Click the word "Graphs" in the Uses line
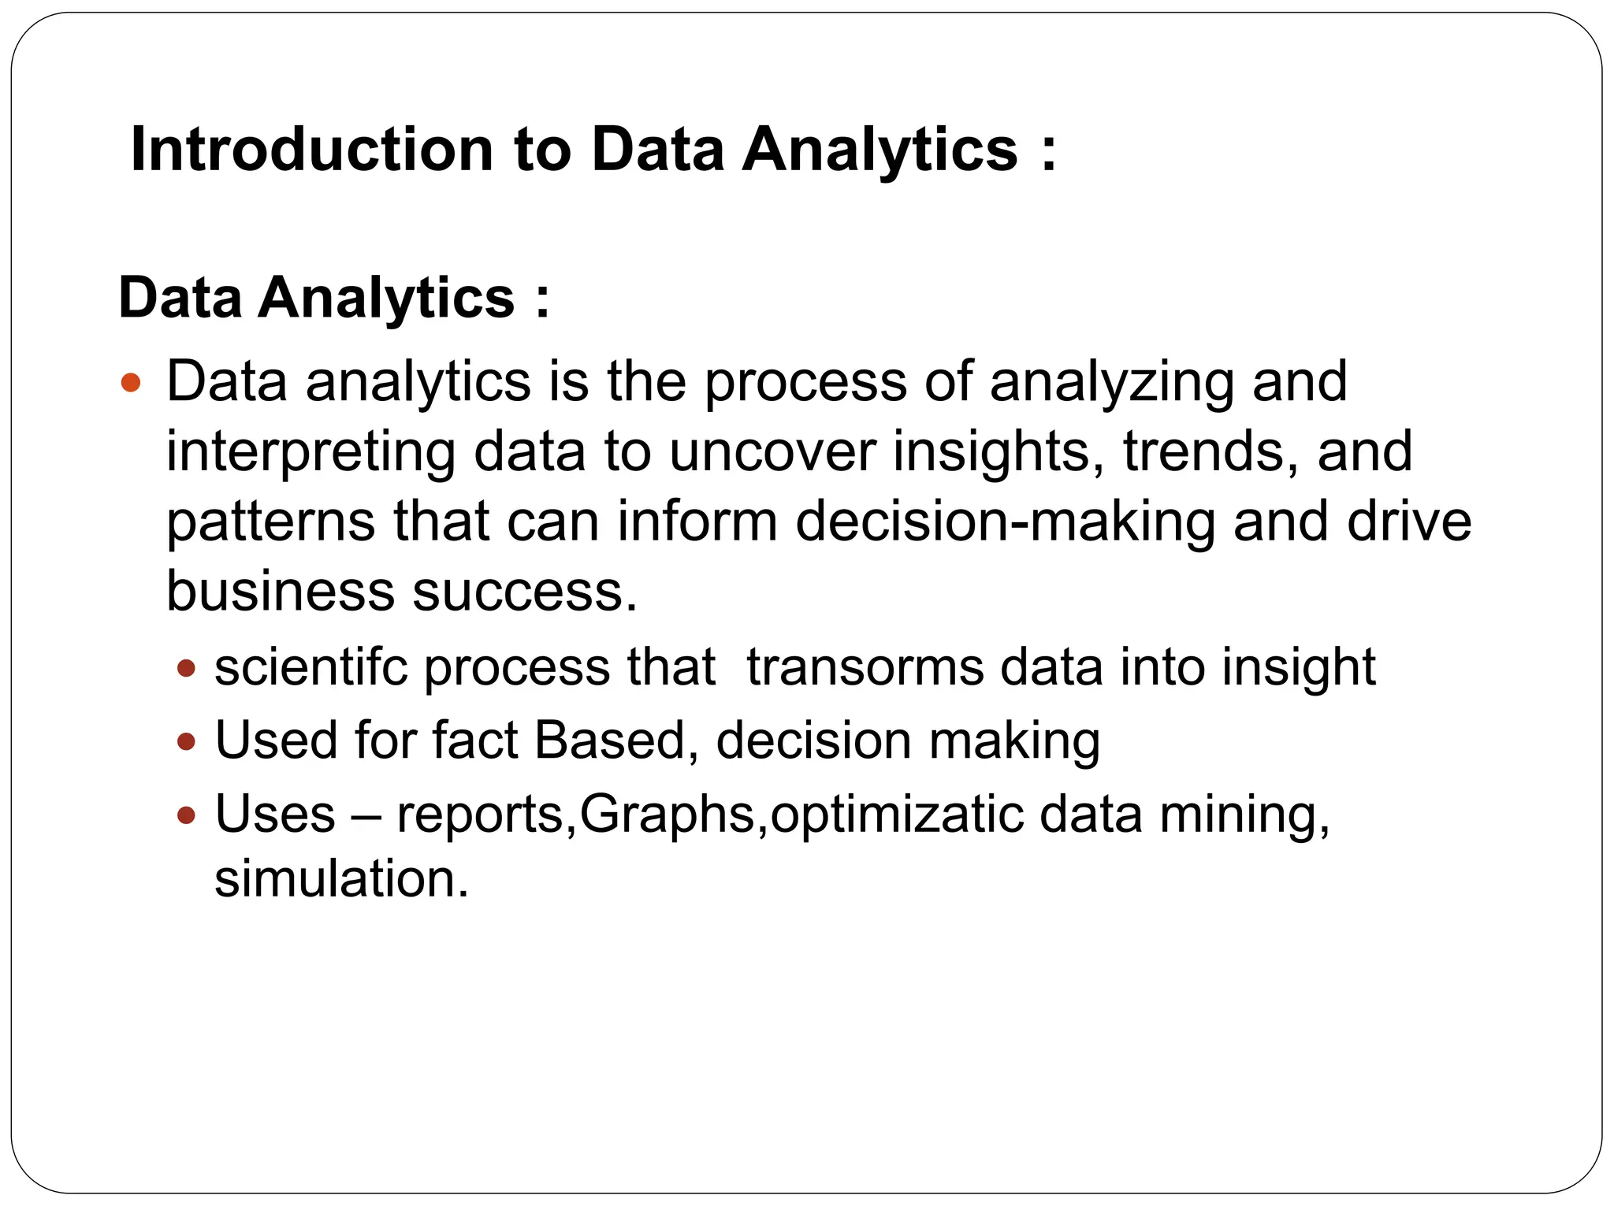 click(x=668, y=814)
